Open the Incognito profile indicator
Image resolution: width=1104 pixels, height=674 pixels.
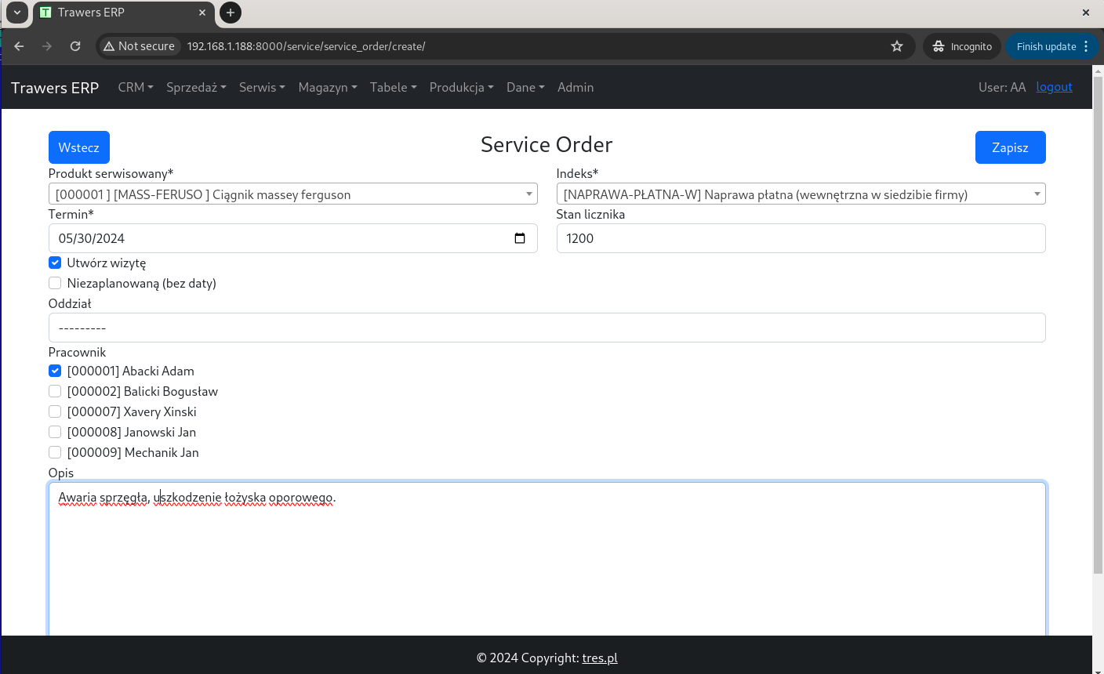[x=962, y=46]
